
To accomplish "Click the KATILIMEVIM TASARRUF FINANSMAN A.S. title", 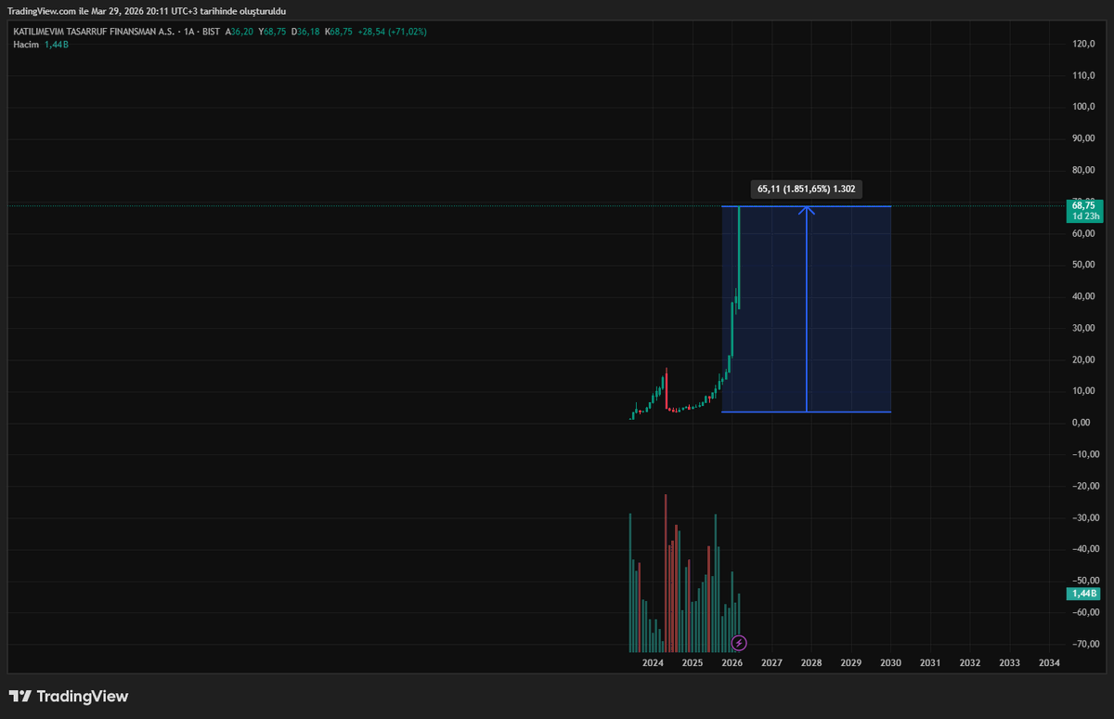I will tap(94, 32).
